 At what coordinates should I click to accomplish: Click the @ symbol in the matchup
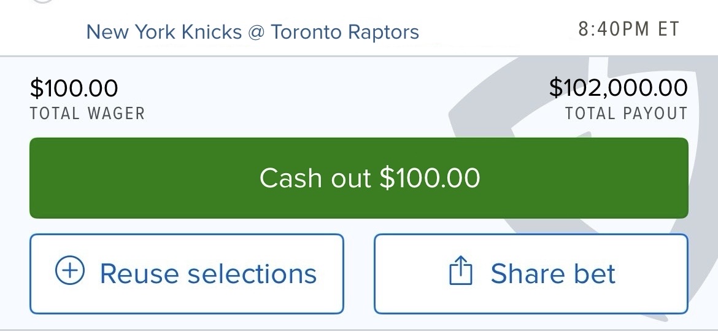[256, 32]
